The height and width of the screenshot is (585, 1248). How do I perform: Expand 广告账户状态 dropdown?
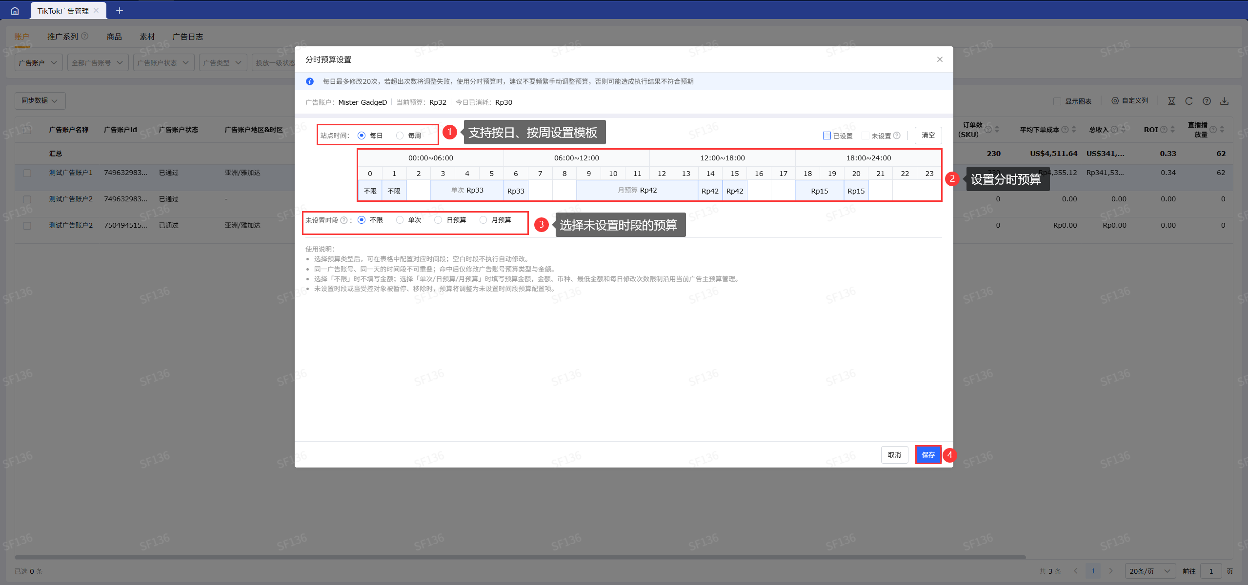pyautogui.click(x=163, y=62)
